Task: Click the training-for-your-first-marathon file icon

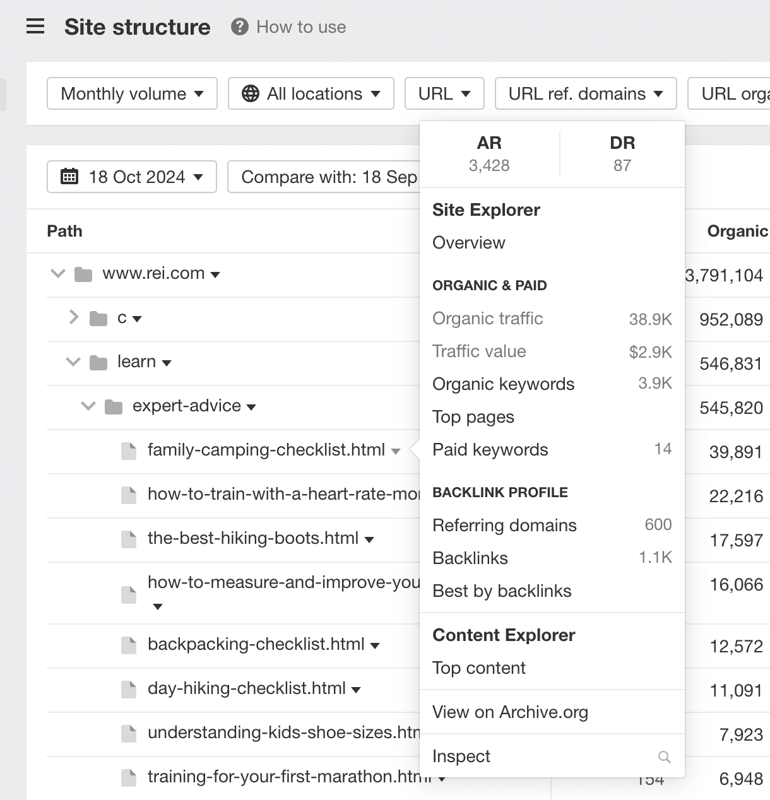Action: pyautogui.click(x=129, y=777)
